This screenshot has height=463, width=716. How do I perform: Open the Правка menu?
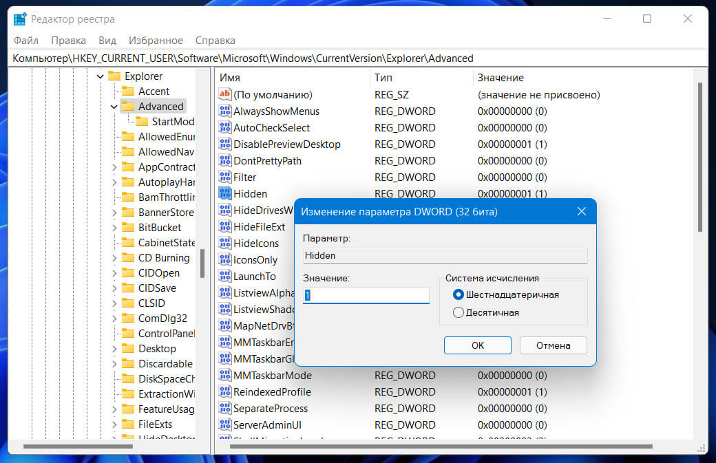(68, 40)
